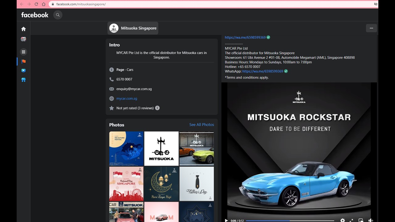Click the Showroom address line in post
Viewport: 395px width, 222px height.
point(290,58)
